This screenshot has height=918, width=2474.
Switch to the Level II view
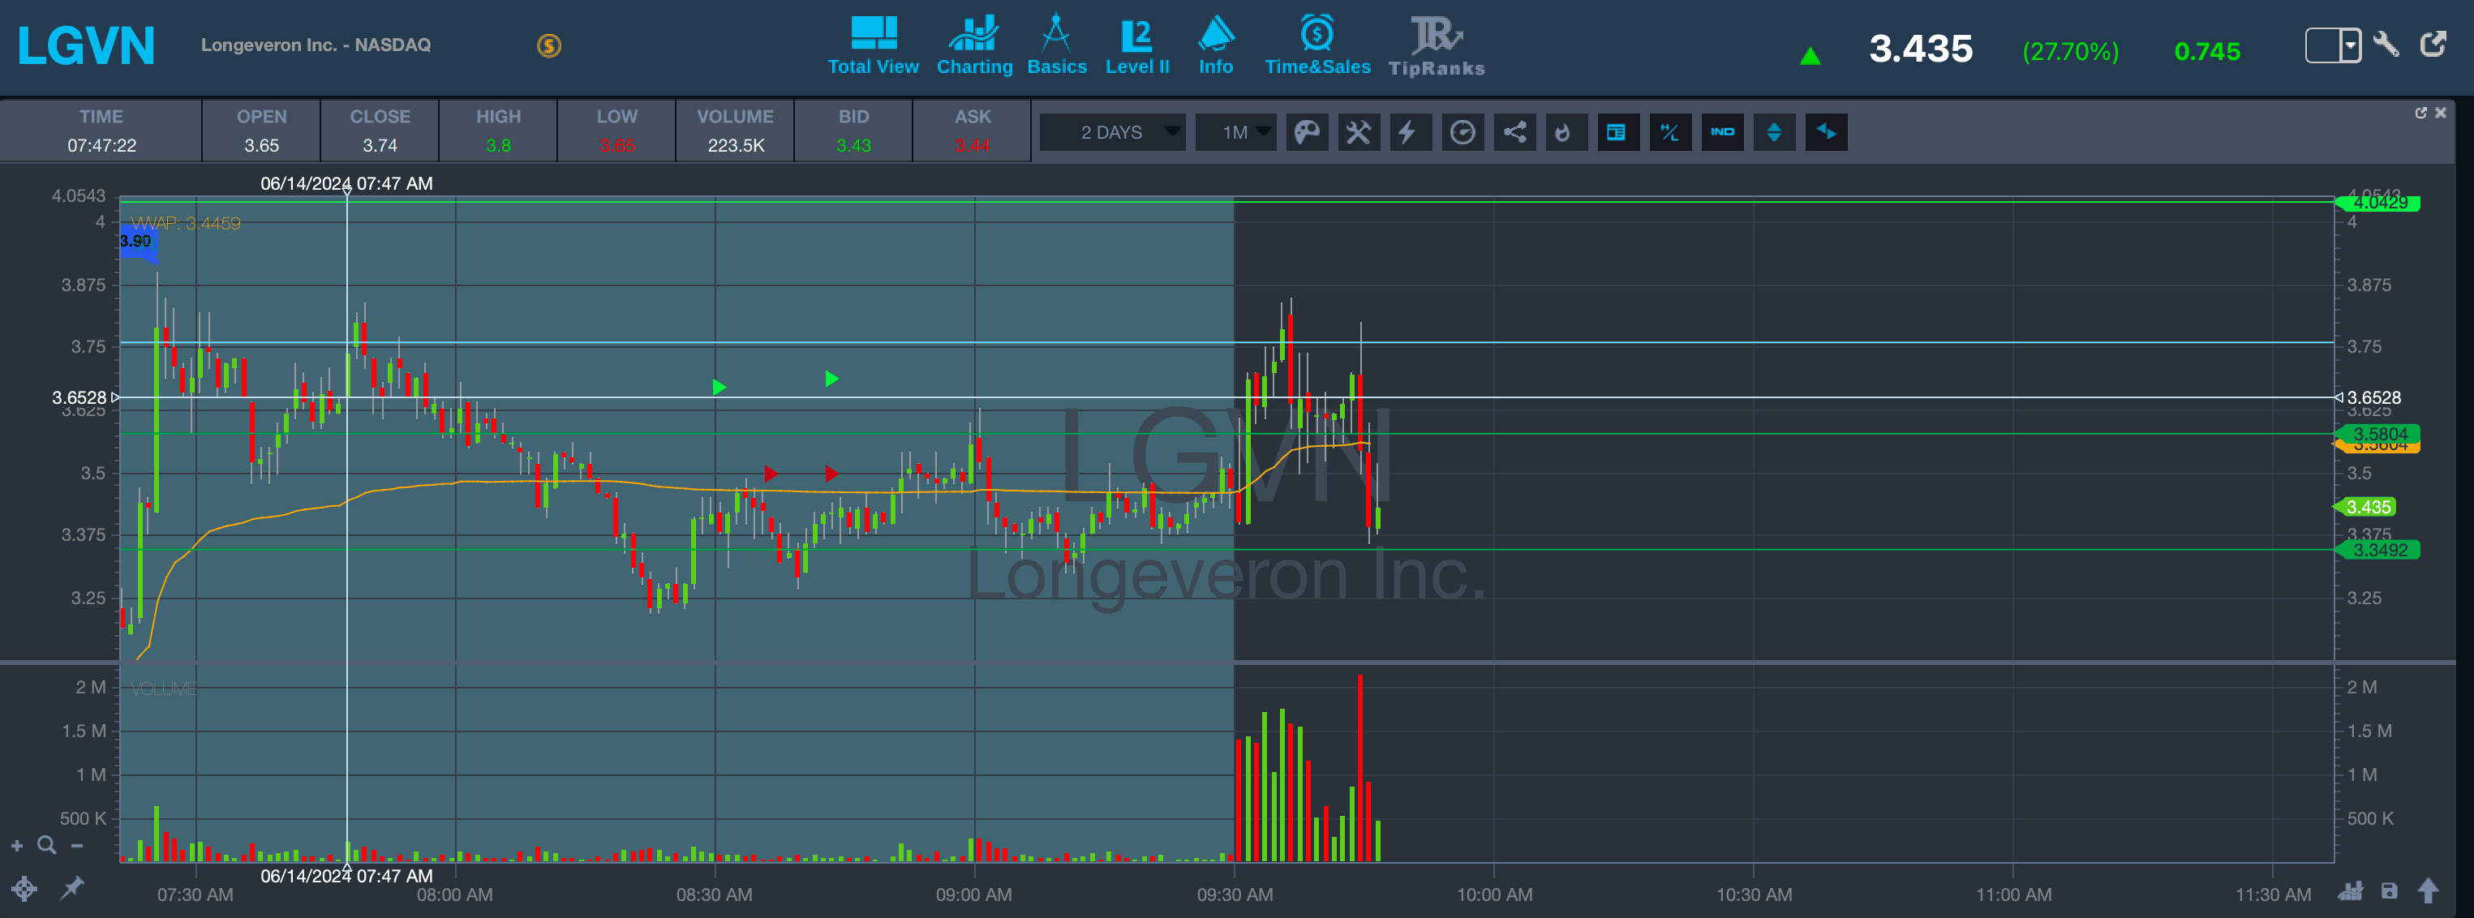click(1137, 45)
